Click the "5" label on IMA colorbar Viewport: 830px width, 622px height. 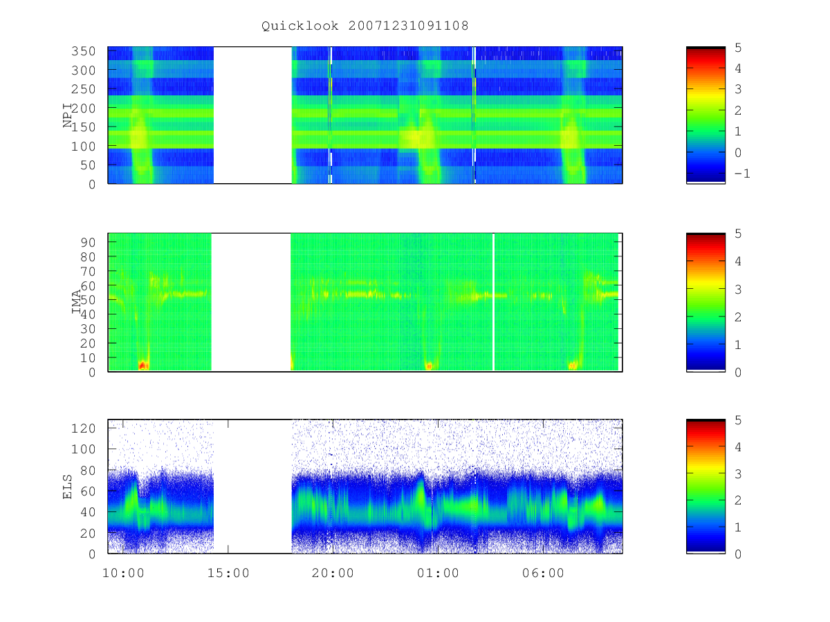[x=738, y=234]
